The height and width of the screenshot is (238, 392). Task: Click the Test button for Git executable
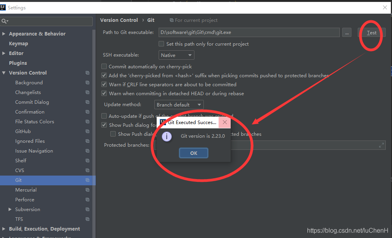click(371, 32)
